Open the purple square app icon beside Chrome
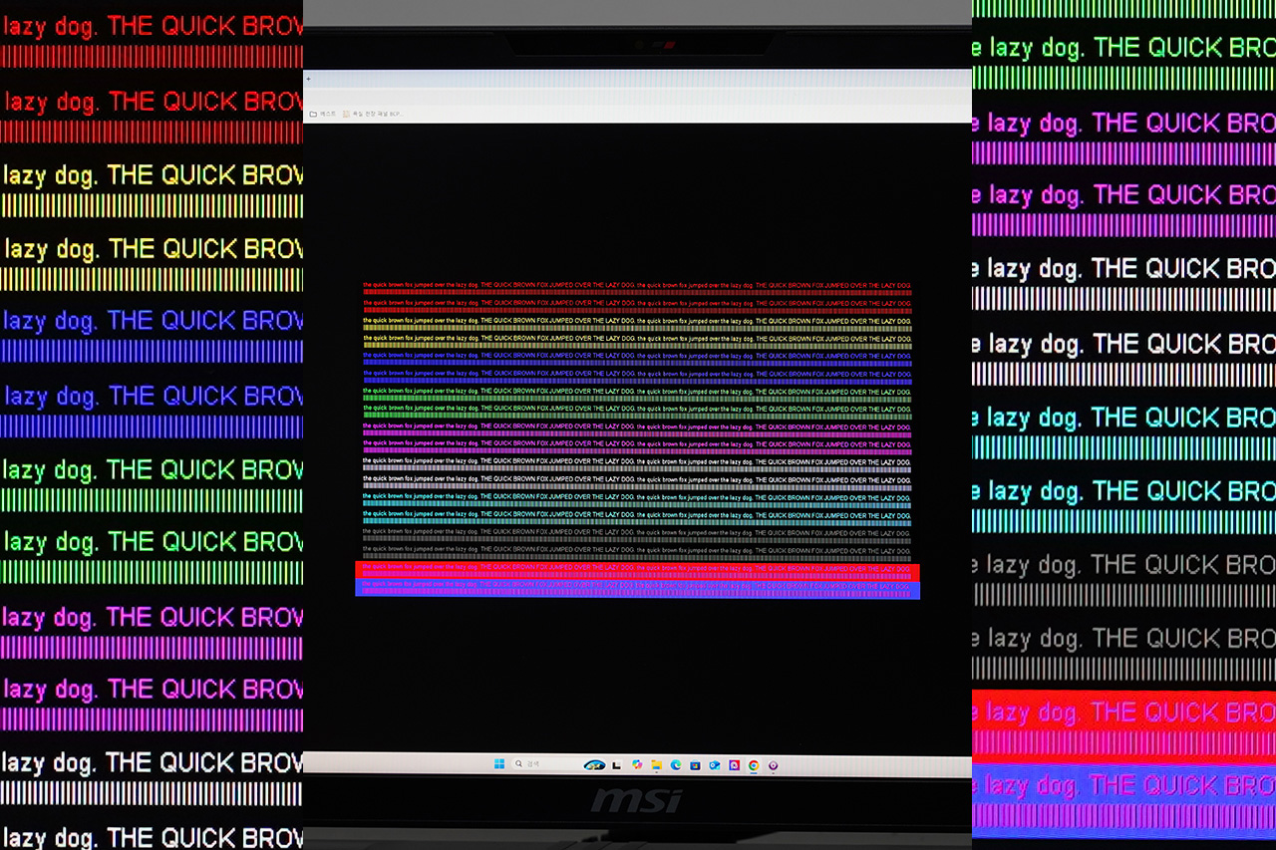Image resolution: width=1276 pixels, height=850 pixels. 734,764
